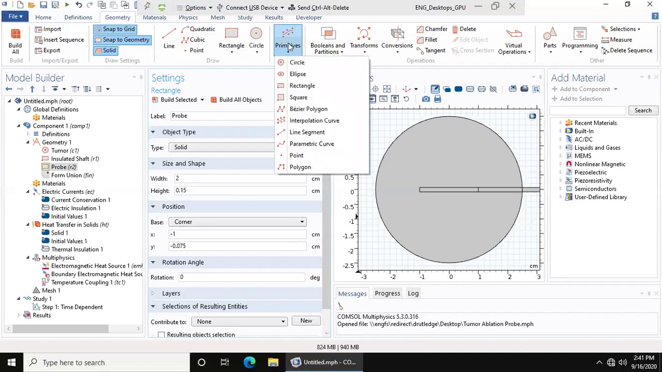Click Zoom Extents in graphics toolbar
Image resolution: width=662 pixels, height=372 pixels.
pos(387,89)
